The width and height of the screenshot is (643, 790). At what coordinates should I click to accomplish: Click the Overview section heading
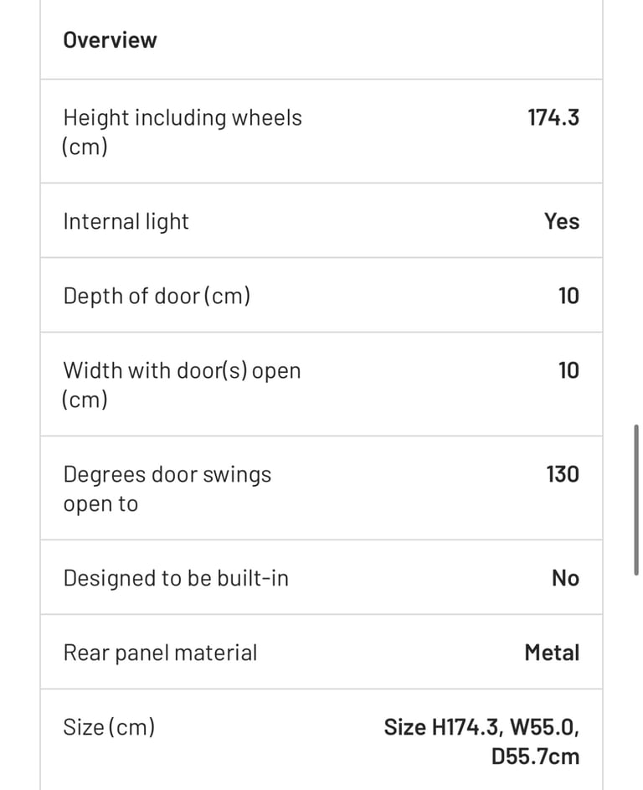coord(110,40)
